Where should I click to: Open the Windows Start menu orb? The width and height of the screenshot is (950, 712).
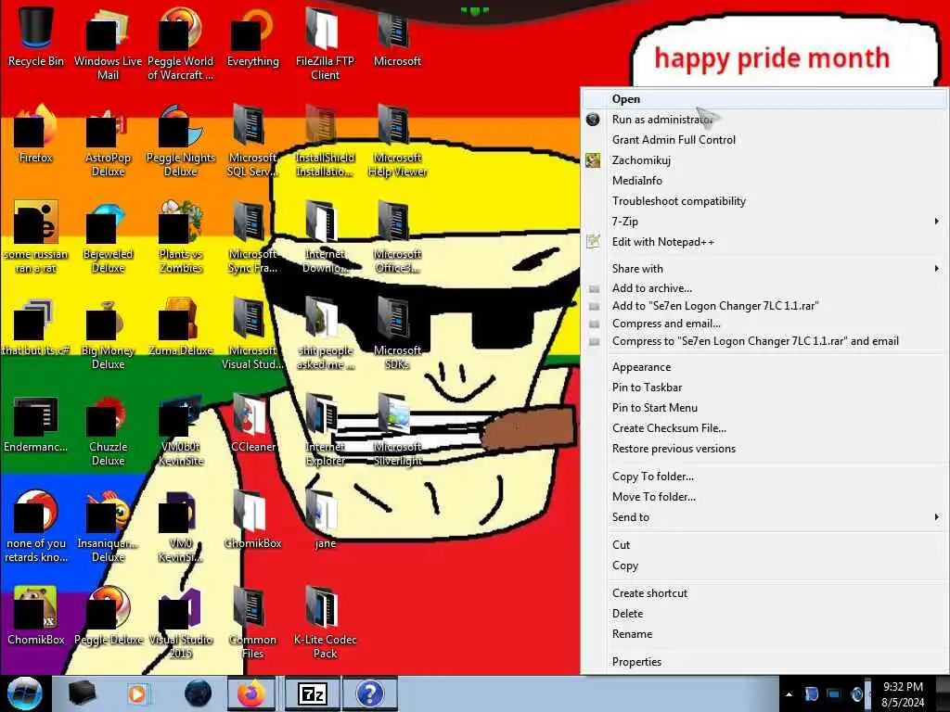25,693
